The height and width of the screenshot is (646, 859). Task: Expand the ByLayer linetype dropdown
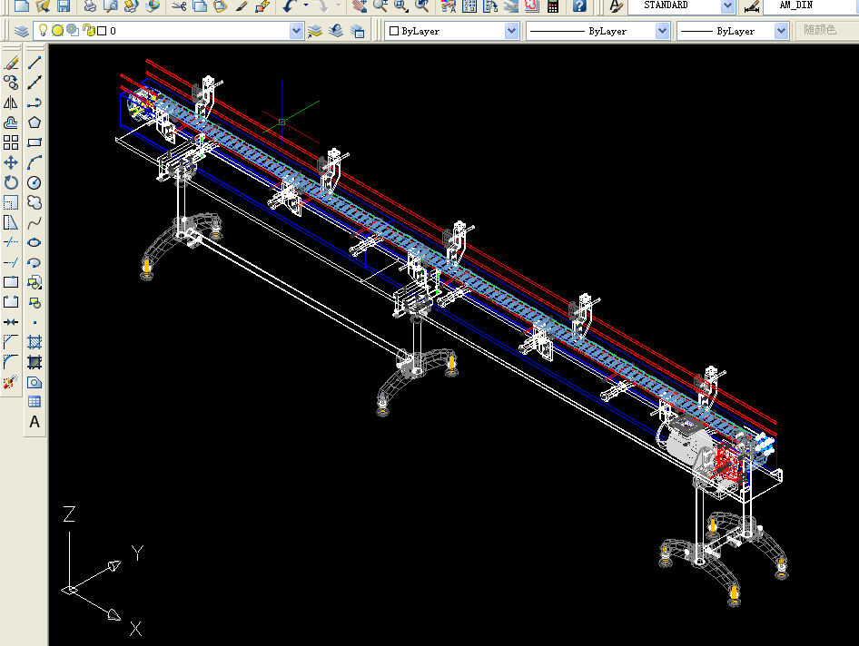(x=662, y=31)
